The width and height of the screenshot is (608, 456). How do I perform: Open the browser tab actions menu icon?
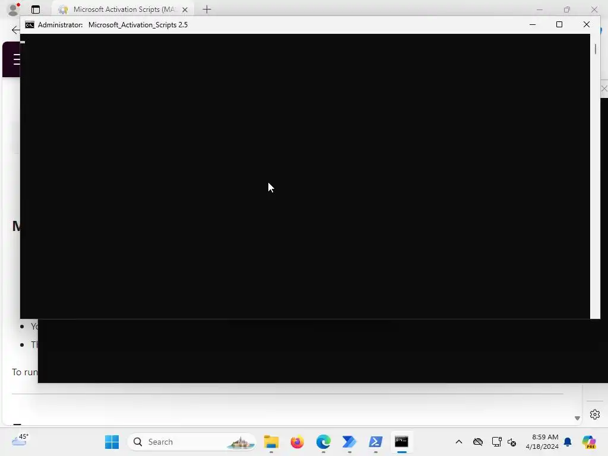35,9
